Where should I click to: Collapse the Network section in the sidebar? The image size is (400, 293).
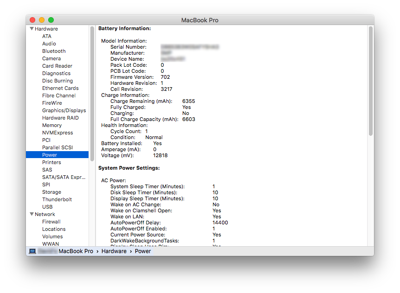[x=31, y=214]
